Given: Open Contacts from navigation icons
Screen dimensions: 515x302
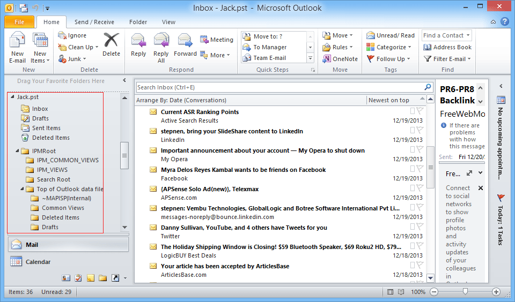Looking at the screenshot, I should point(66,278).
